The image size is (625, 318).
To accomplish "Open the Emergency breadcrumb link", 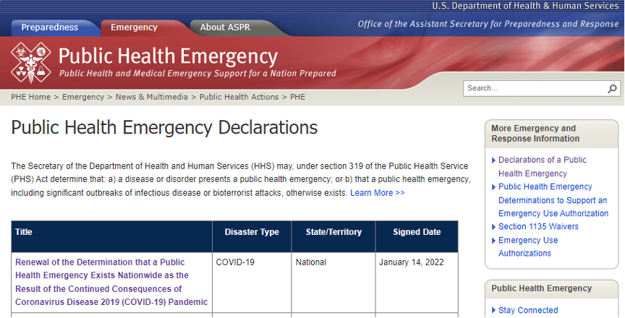I will tap(82, 97).
